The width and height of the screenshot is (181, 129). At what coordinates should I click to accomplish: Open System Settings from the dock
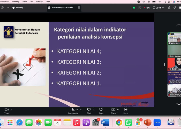96,122
